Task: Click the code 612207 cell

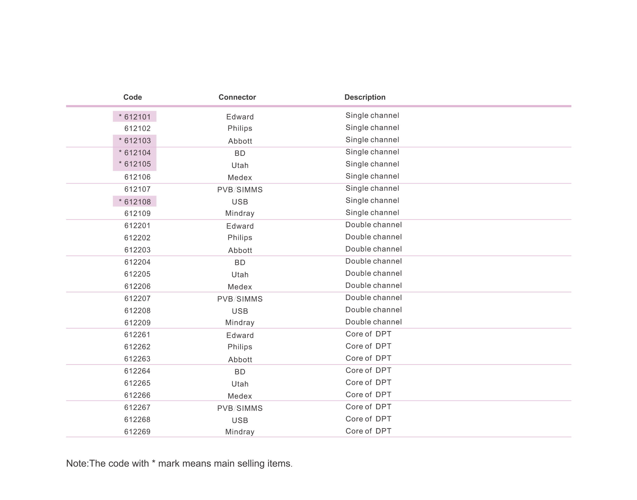Action: pos(137,299)
